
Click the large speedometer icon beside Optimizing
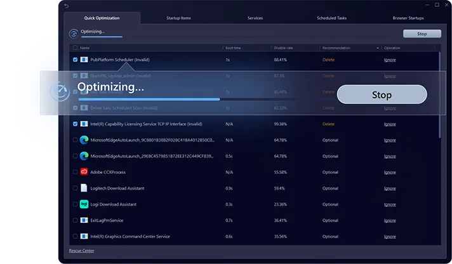point(60,91)
